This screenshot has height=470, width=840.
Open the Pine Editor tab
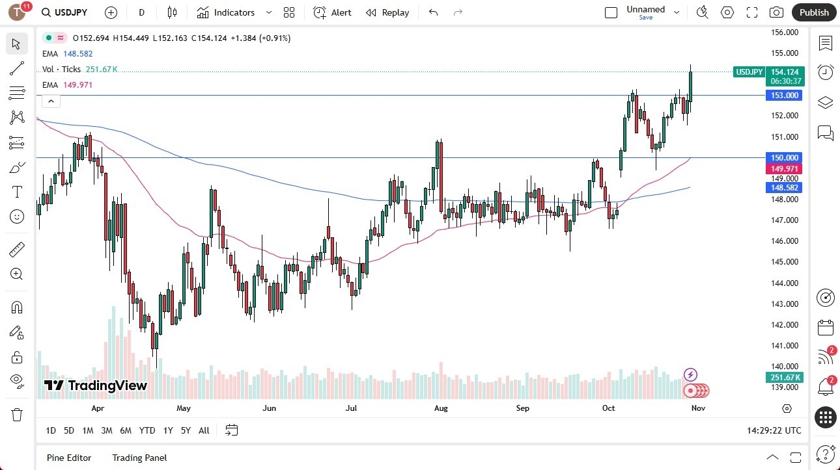click(x=68, y=458)
